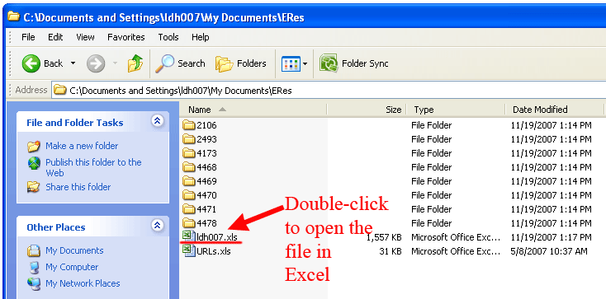The image size is (606, 299).
Task: Click the Make a new folder icon
Action: click(x=34, y=147)
